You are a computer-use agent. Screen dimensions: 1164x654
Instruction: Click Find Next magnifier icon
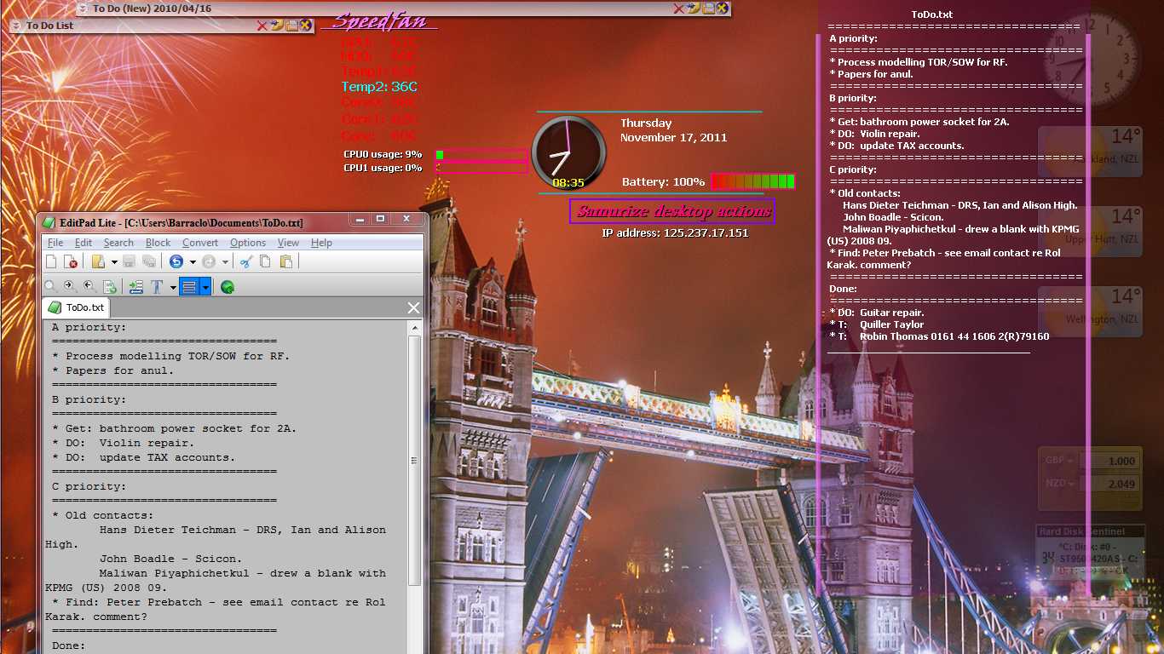[x=70, y=287]
